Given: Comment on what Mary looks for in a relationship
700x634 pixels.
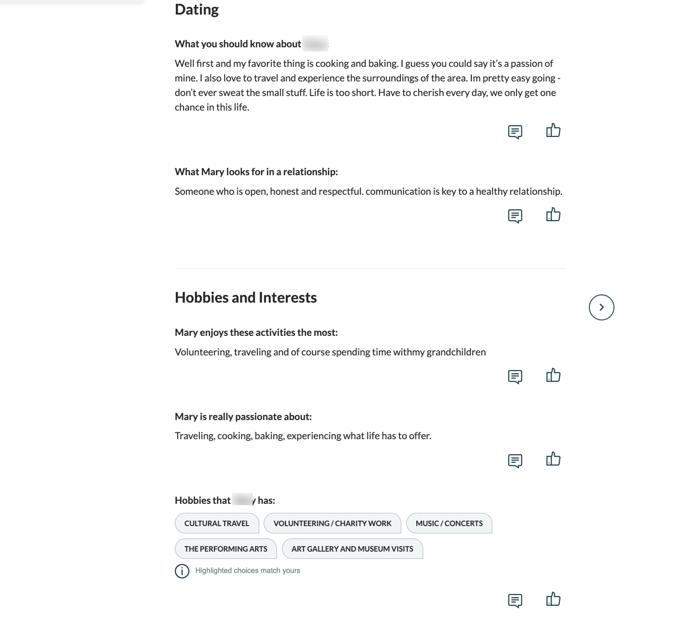Looking at the screenshot, I should coord(515,215).
